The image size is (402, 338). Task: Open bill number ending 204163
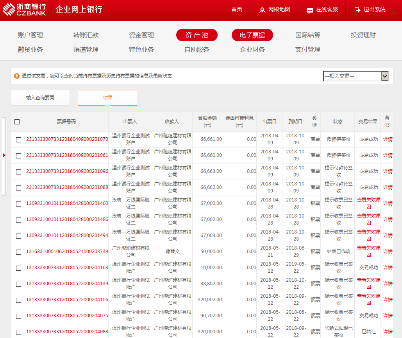(67, 268)
